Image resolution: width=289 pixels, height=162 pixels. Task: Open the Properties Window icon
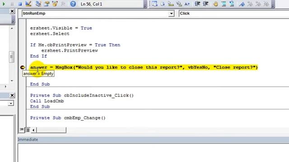(x=47, y=4)
